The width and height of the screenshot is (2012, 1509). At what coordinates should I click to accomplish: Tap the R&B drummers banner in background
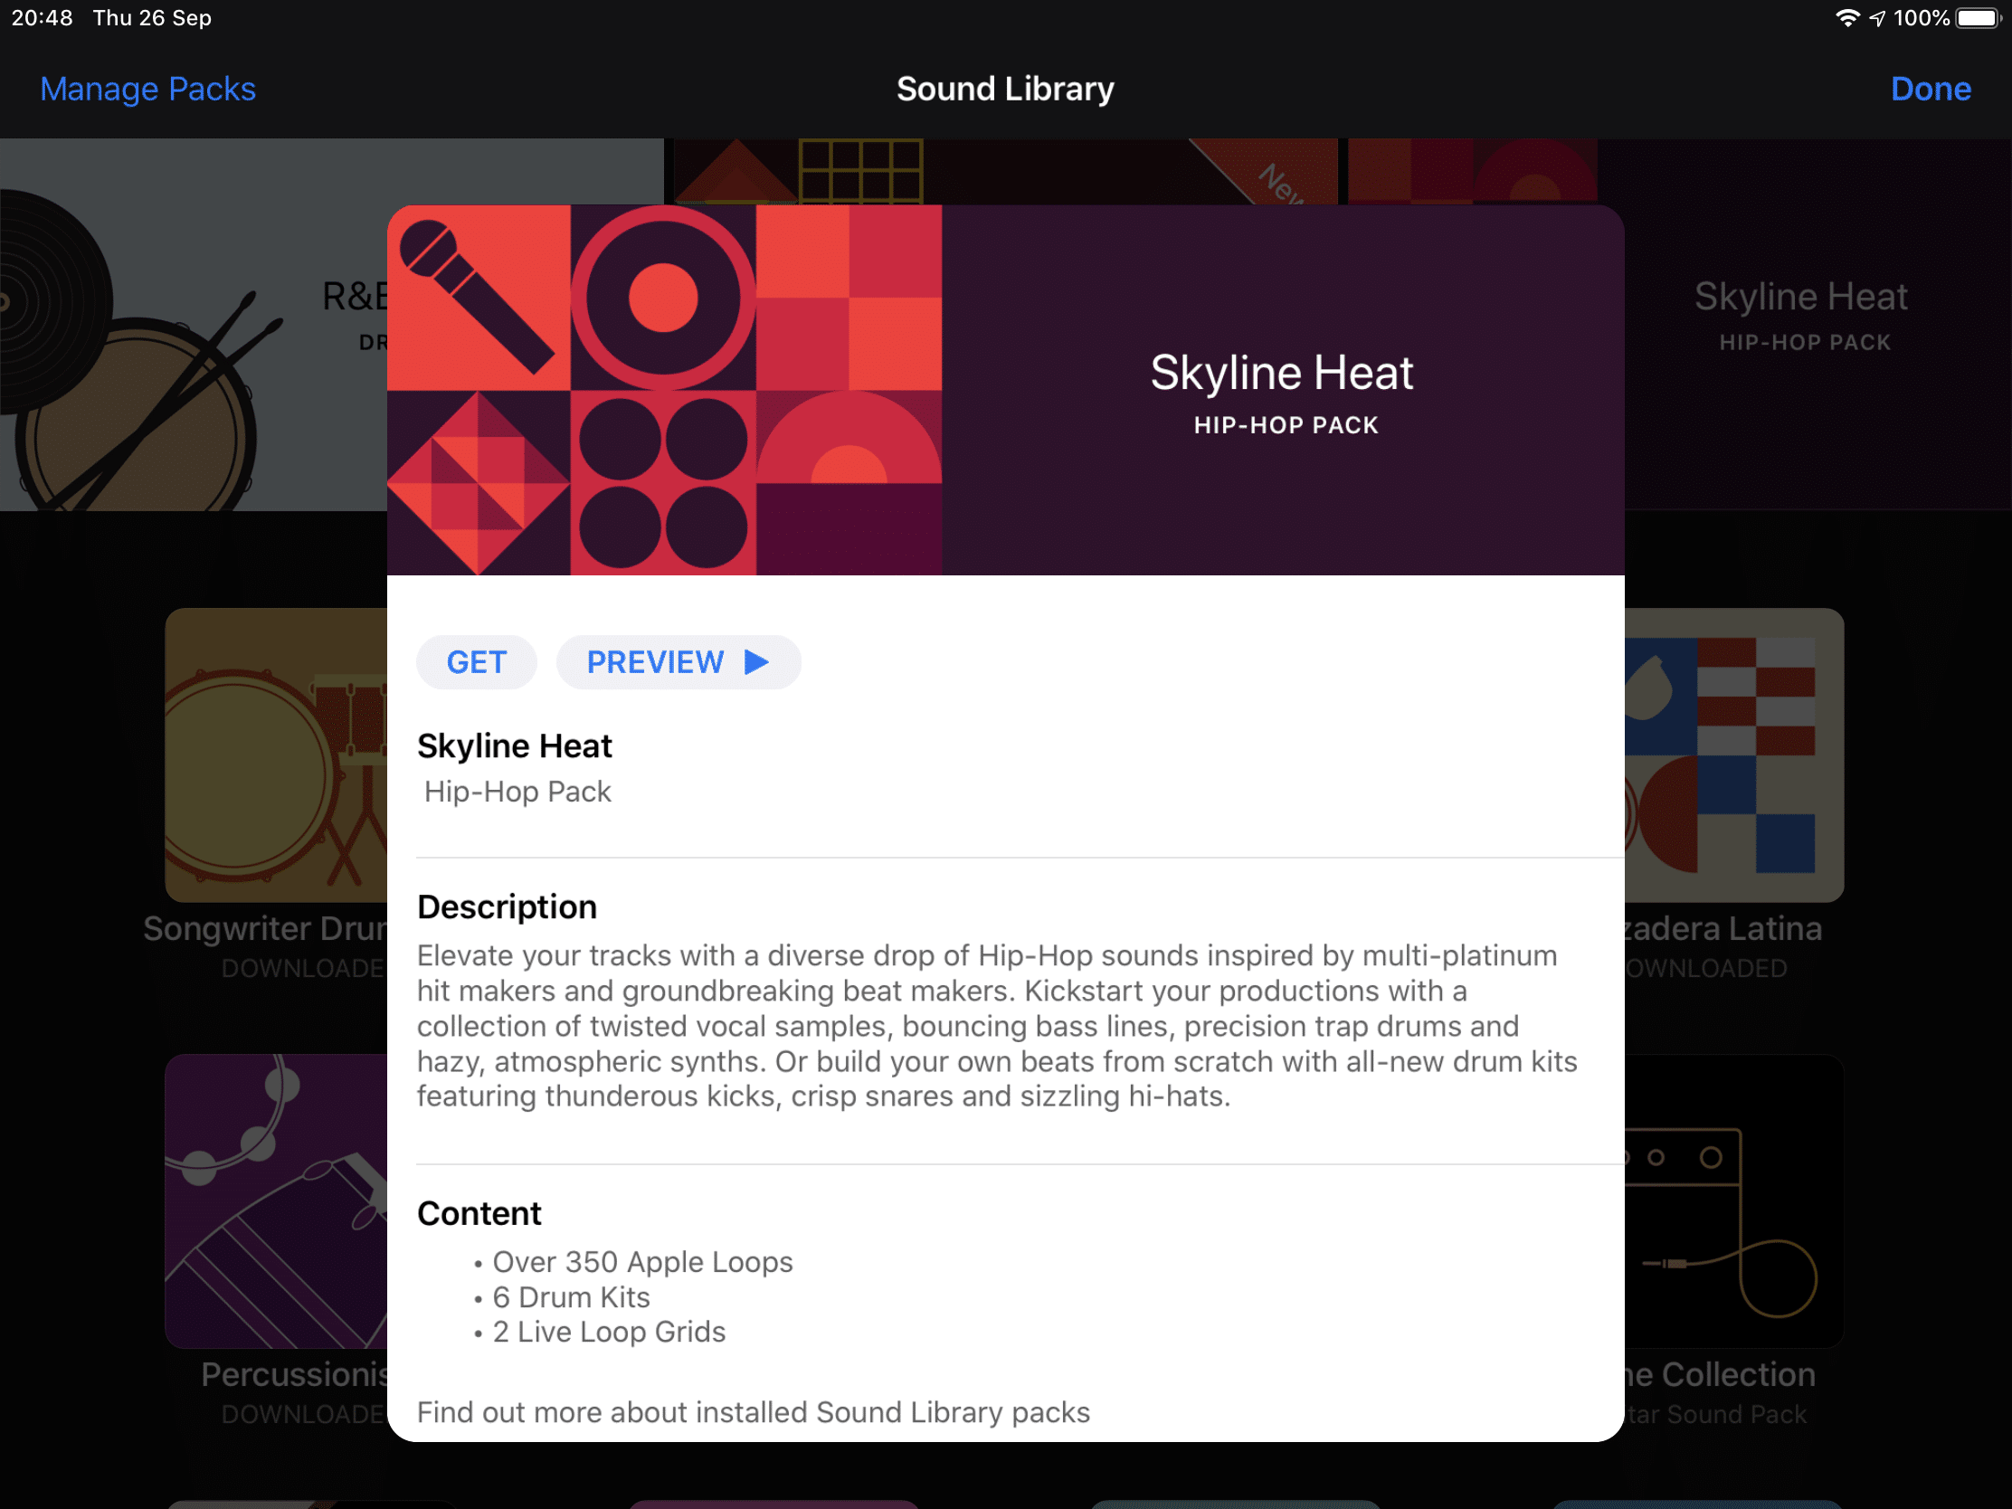(194, 325)
